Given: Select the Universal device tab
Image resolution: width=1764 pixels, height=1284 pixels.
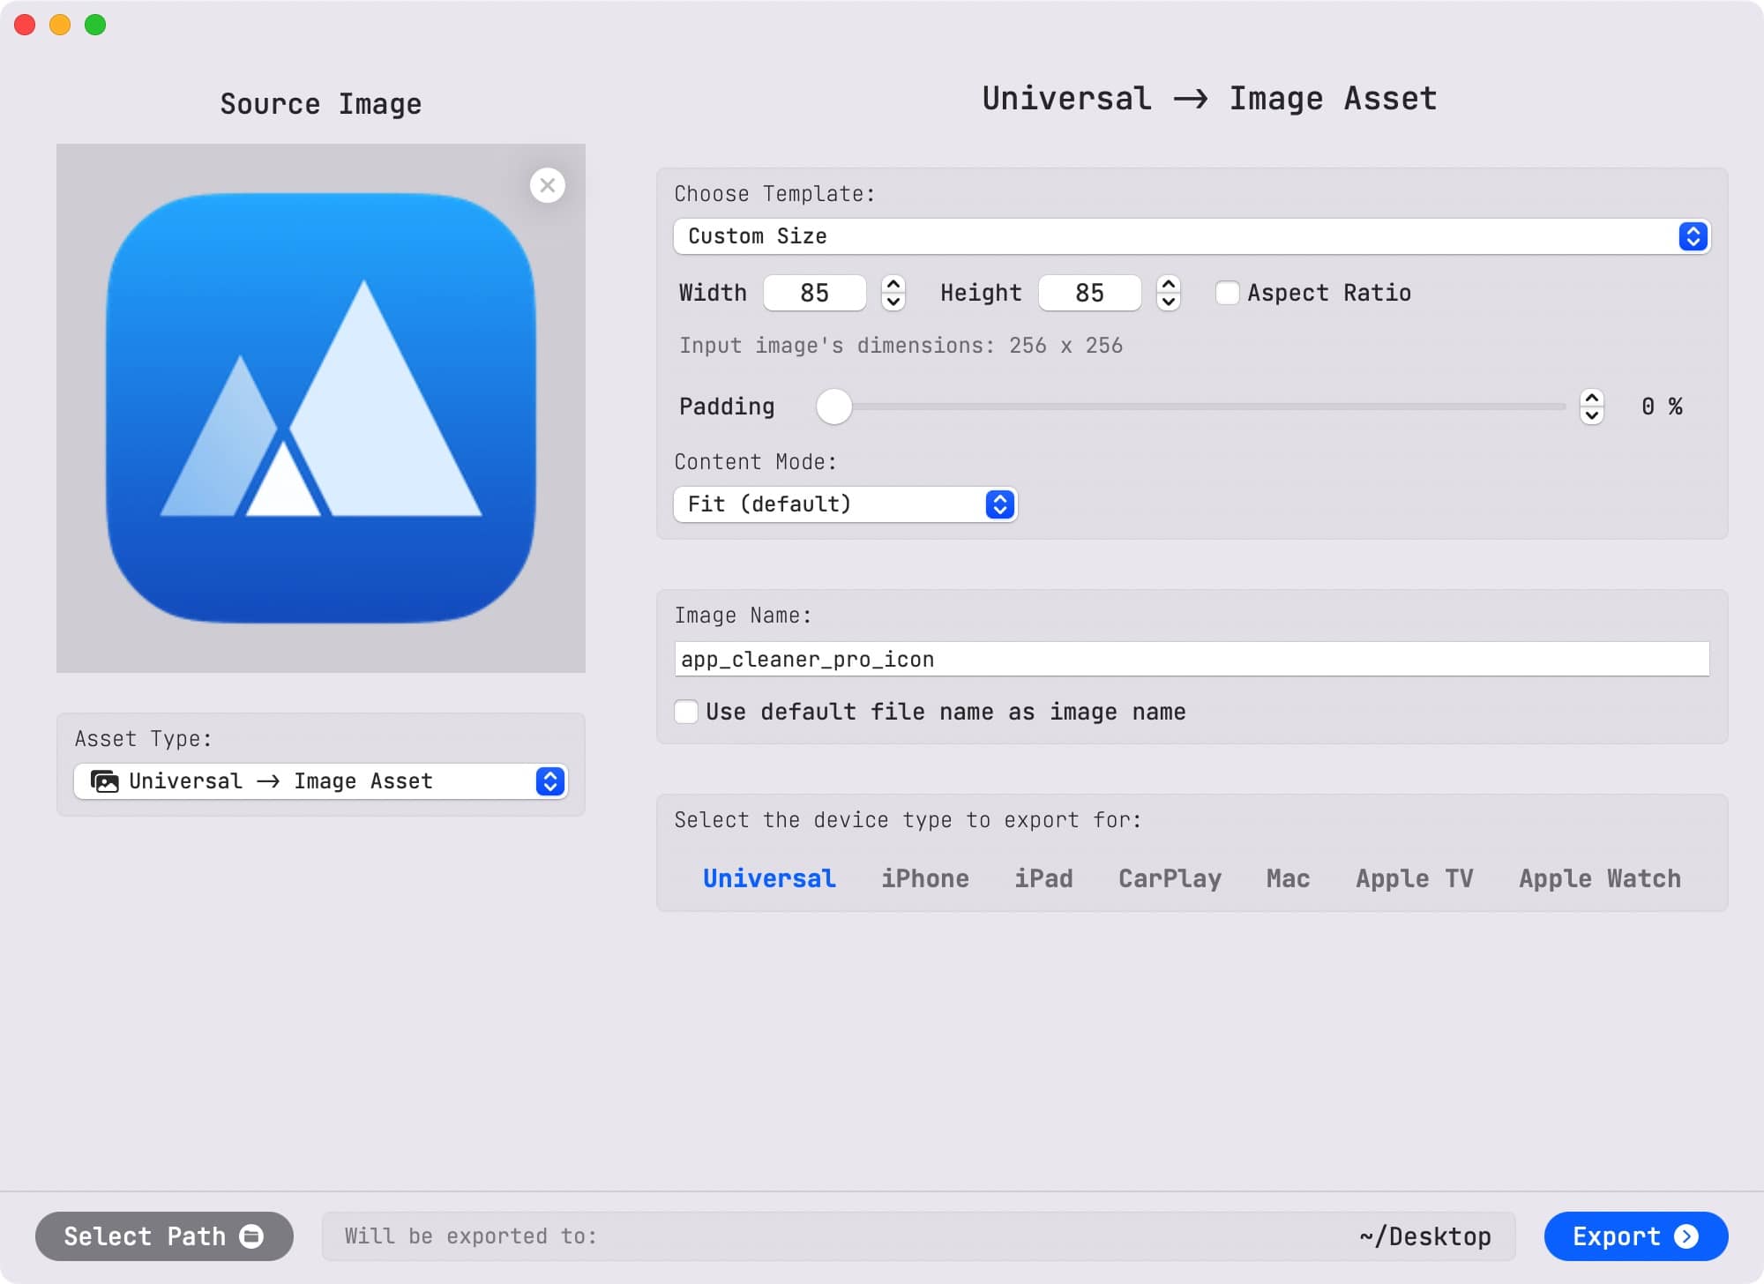Looking at the screenshot, I should (769, 878).
